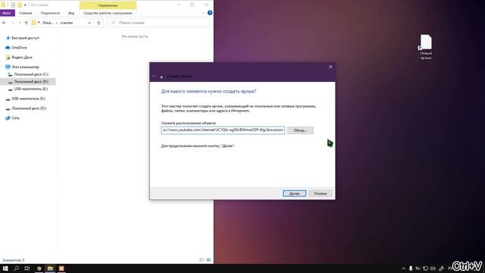485x273 pixels.
Task: Select the Новый ярлык desktop icon
Action: click(x=426, y=47)
